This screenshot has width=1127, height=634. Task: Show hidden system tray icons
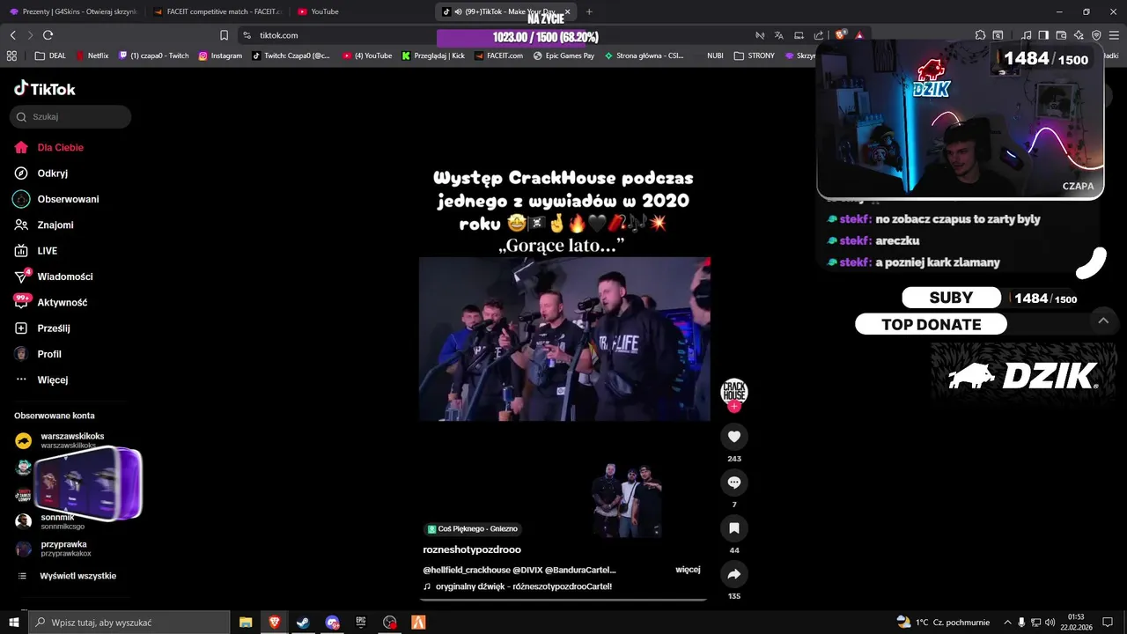(x=1007, y=623)
